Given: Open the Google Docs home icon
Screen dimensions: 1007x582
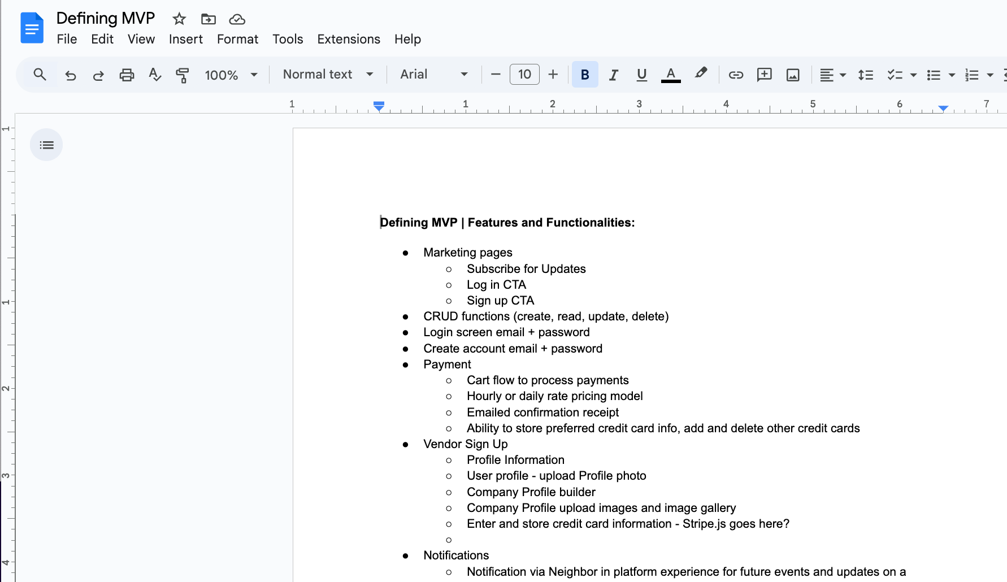Looking at the screenshot, I should tap(32, 28).
